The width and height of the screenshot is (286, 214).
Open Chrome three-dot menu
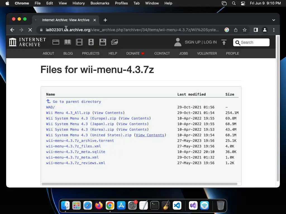(x=274, y=30)
